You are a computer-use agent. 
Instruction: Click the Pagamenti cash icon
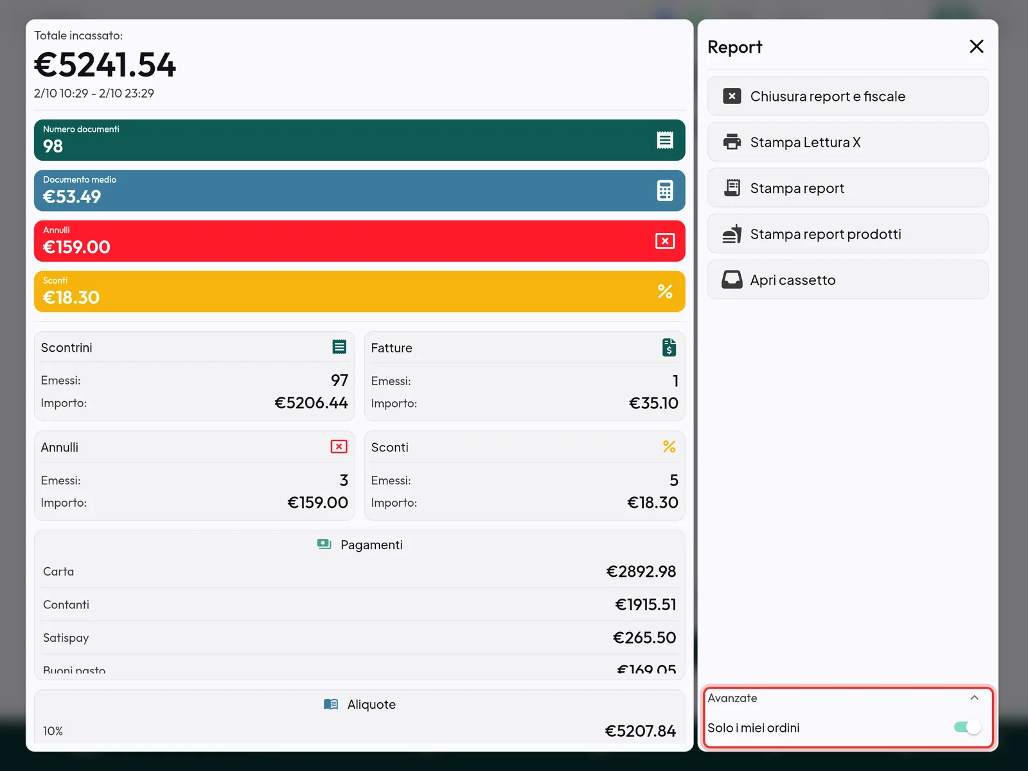tap(324, 544)
